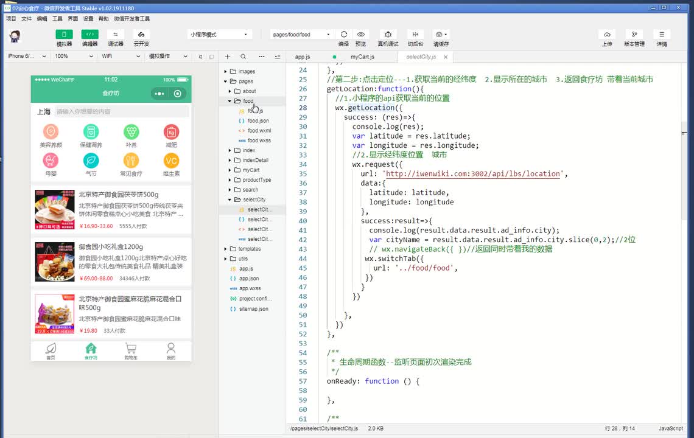Click the compile (编译) refresh icon

[x=344, y=35]
